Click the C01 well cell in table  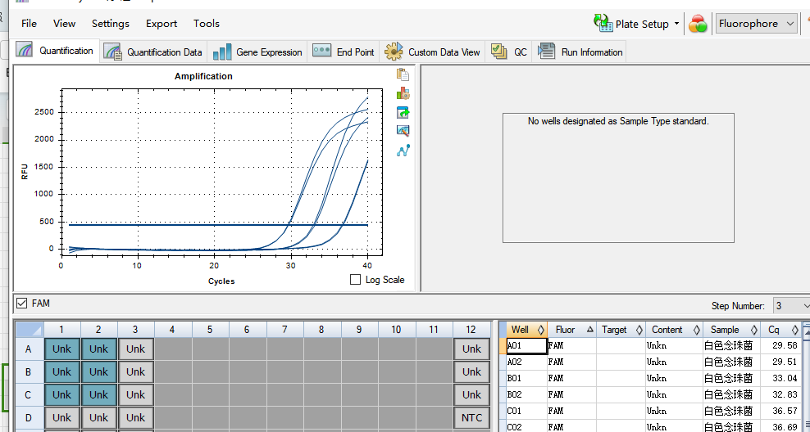527,411
